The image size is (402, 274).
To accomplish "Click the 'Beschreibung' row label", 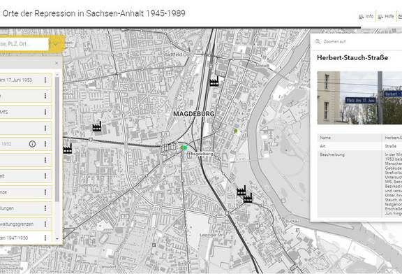I will pos(332,154).
